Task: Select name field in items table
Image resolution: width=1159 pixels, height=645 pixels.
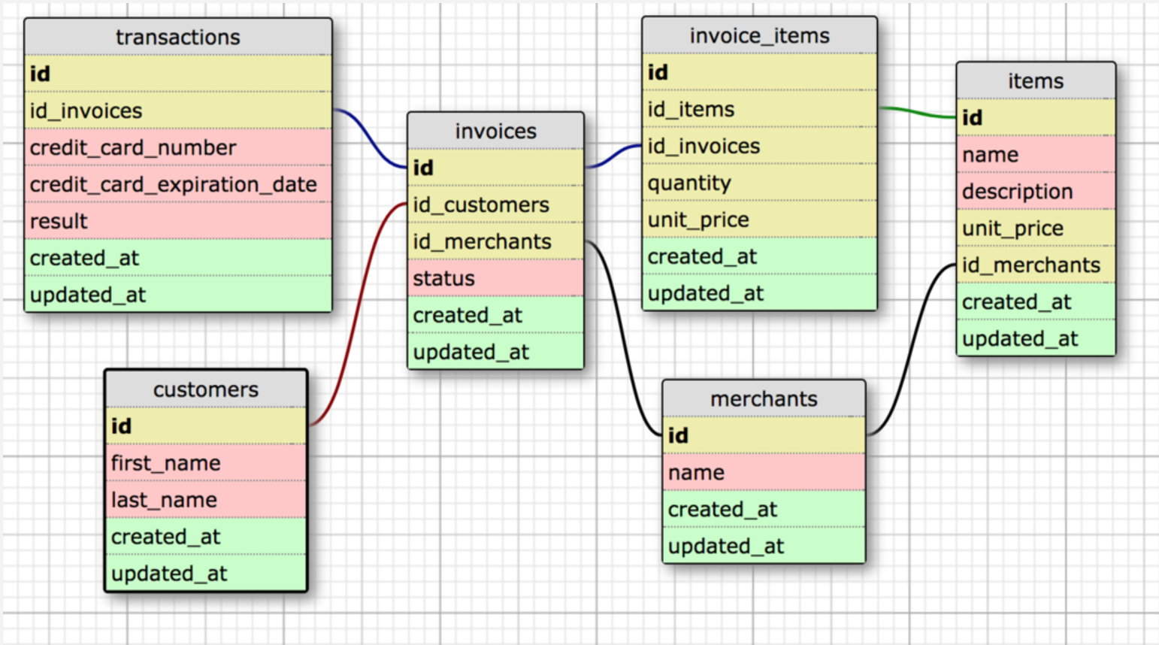Action: pyautogui.click(x=1036, y=154)
